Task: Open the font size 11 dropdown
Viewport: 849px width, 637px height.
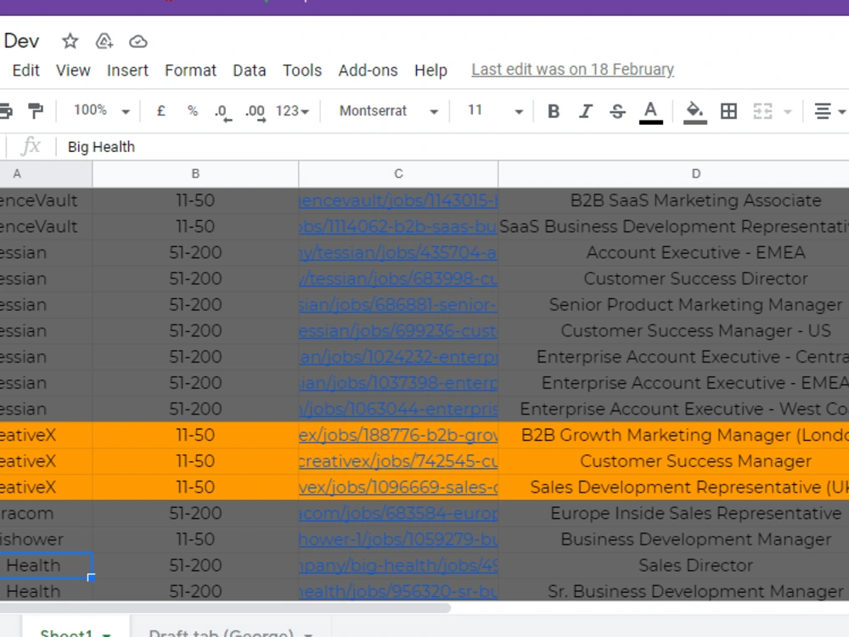Action: [495, 111]
